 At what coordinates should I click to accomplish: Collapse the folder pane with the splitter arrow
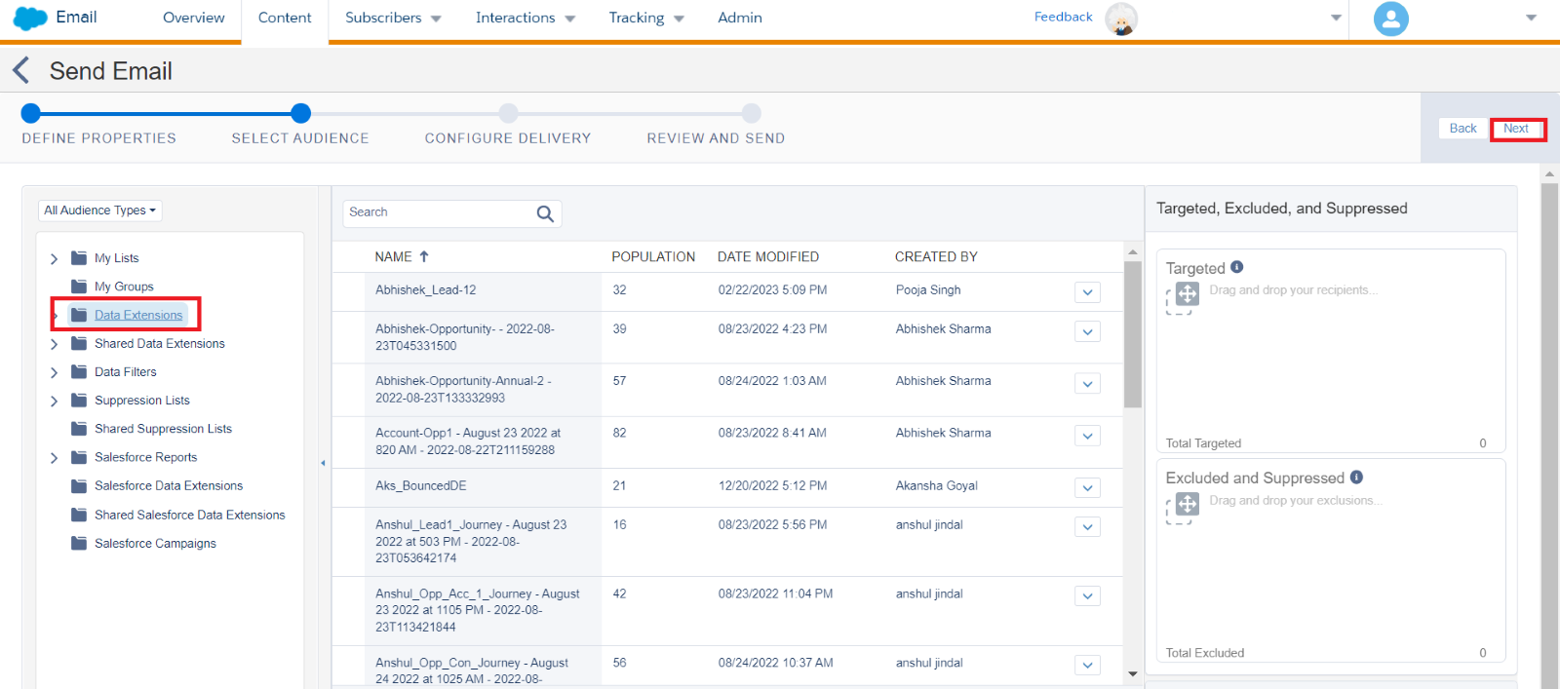[x=323, y=463]
